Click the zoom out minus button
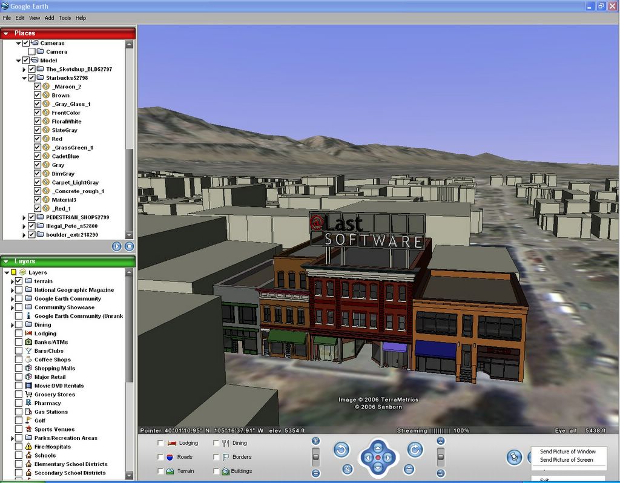The image size is (620, 483). tap(315, 473)
